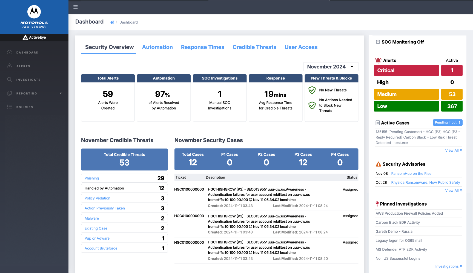Collapse the Reporting sidebar submenu chevron
The height and width of the screenshot is (273, 473).
[x=61, y=93]
